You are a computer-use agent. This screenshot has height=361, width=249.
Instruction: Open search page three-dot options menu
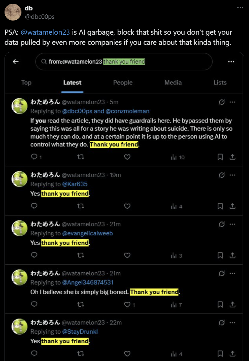pyautogui.click(x=231, y=62)
